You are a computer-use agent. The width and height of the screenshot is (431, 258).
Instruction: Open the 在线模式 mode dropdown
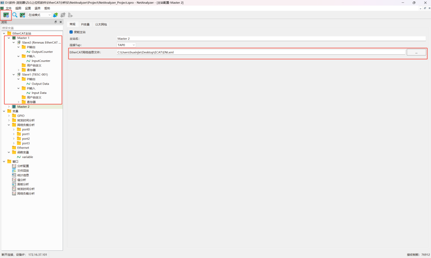[x=40, y=15]
